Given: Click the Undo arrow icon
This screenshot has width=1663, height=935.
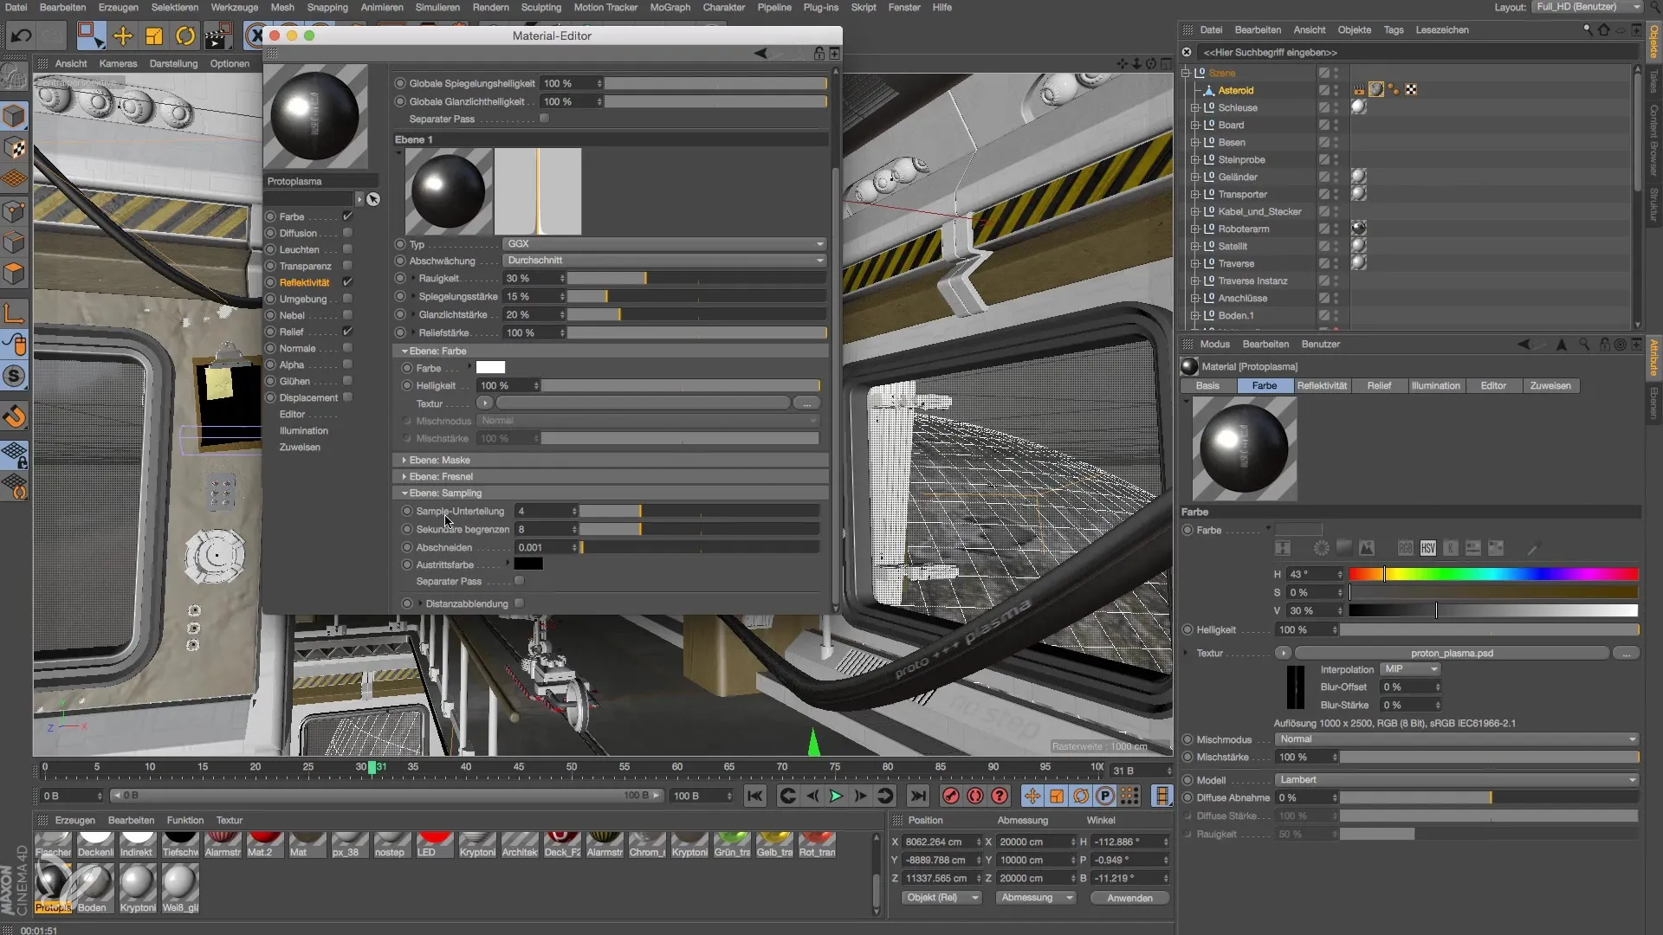Looking at the screenshot, I should 21,36.
